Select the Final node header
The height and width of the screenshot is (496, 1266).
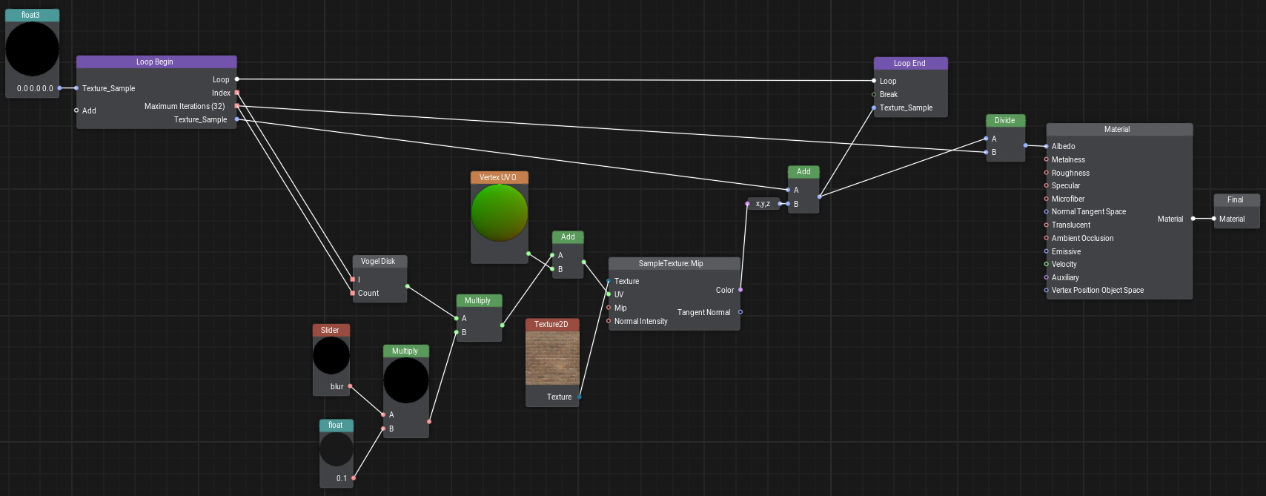coord(1236,200)
